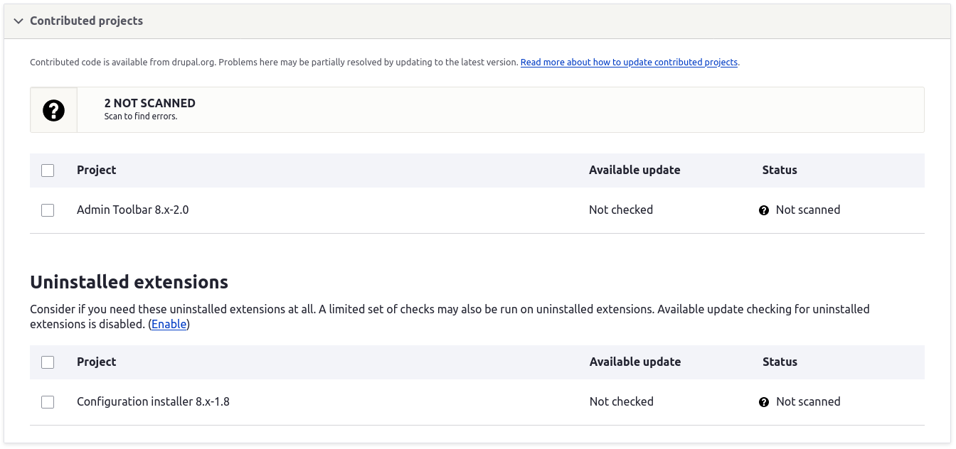Click the Configuration installer 8.x-1.8 project name
Image resolution: width=956 pixels, height=449 pixels.
(x=153, y=402)
